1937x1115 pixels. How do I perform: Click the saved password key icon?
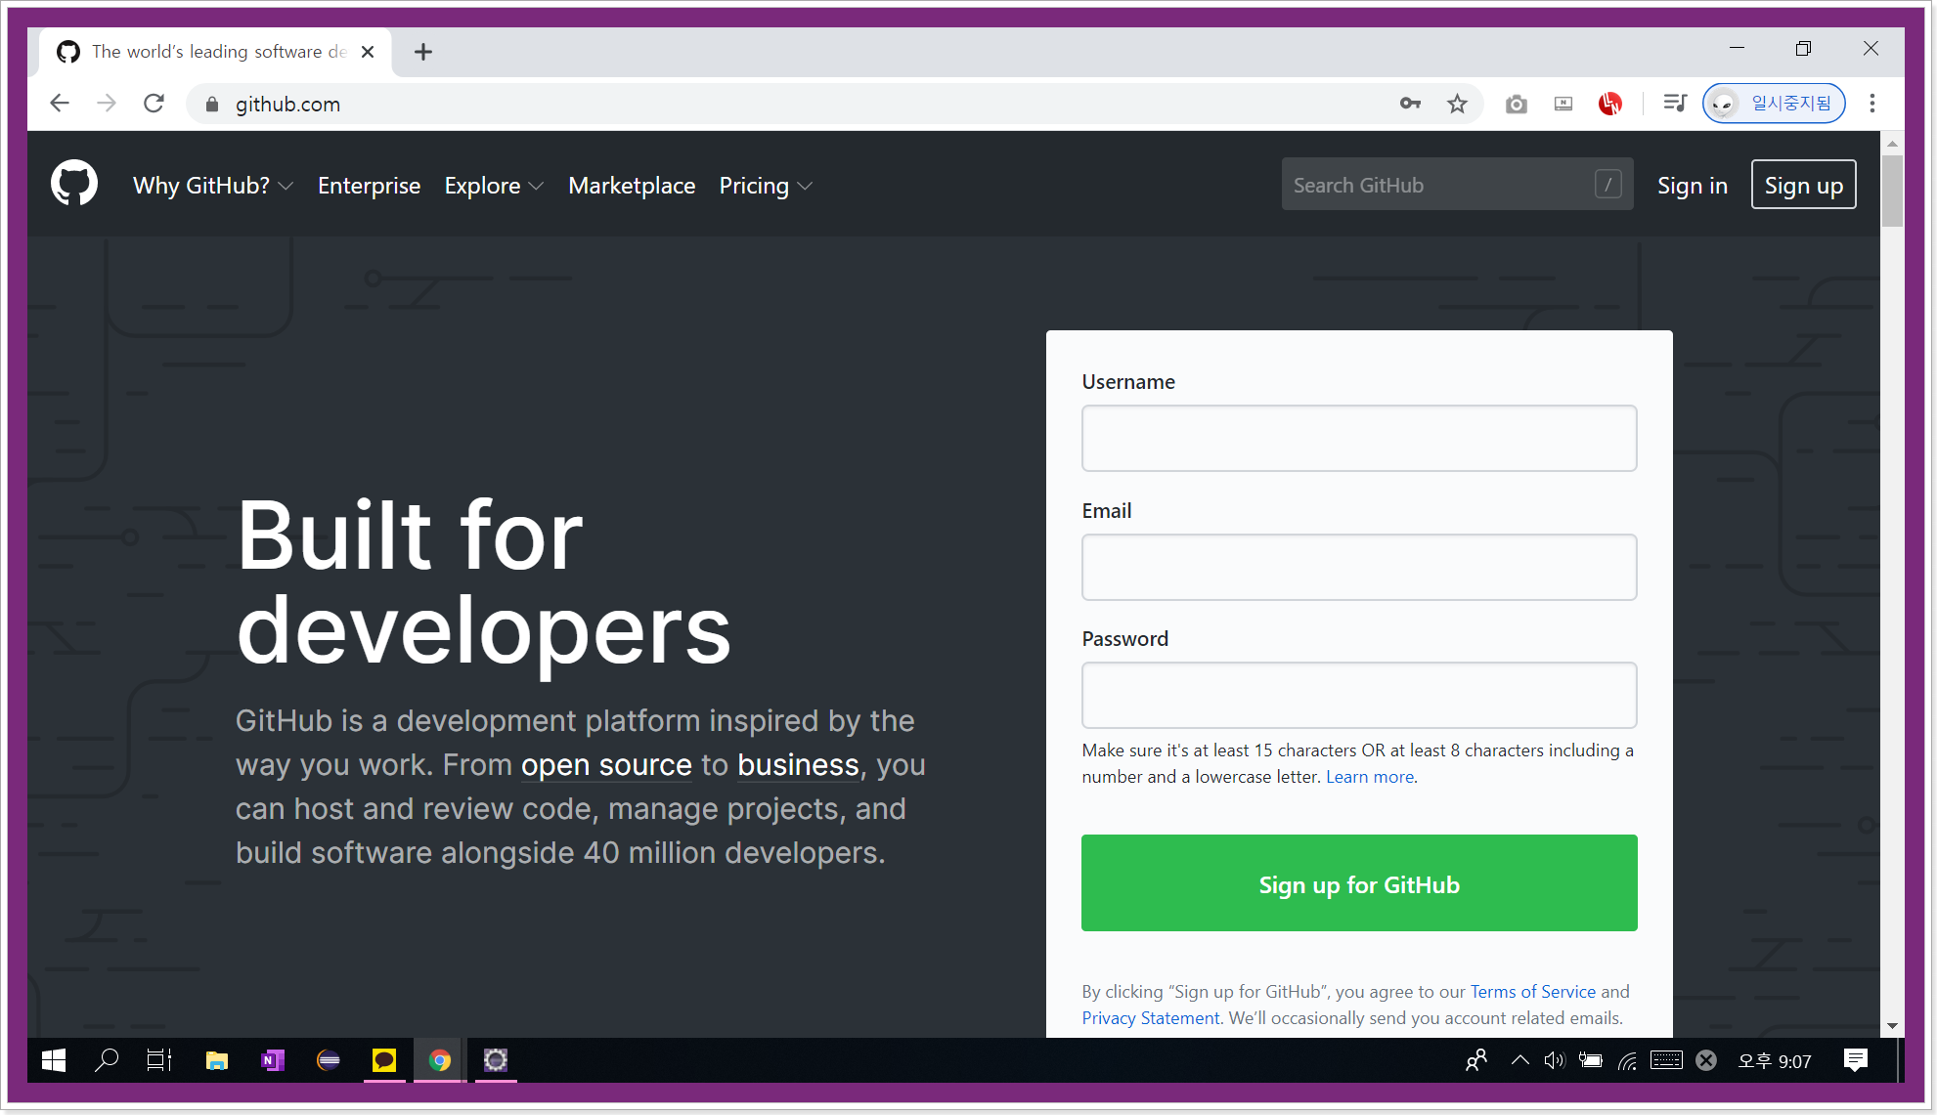1409,104
